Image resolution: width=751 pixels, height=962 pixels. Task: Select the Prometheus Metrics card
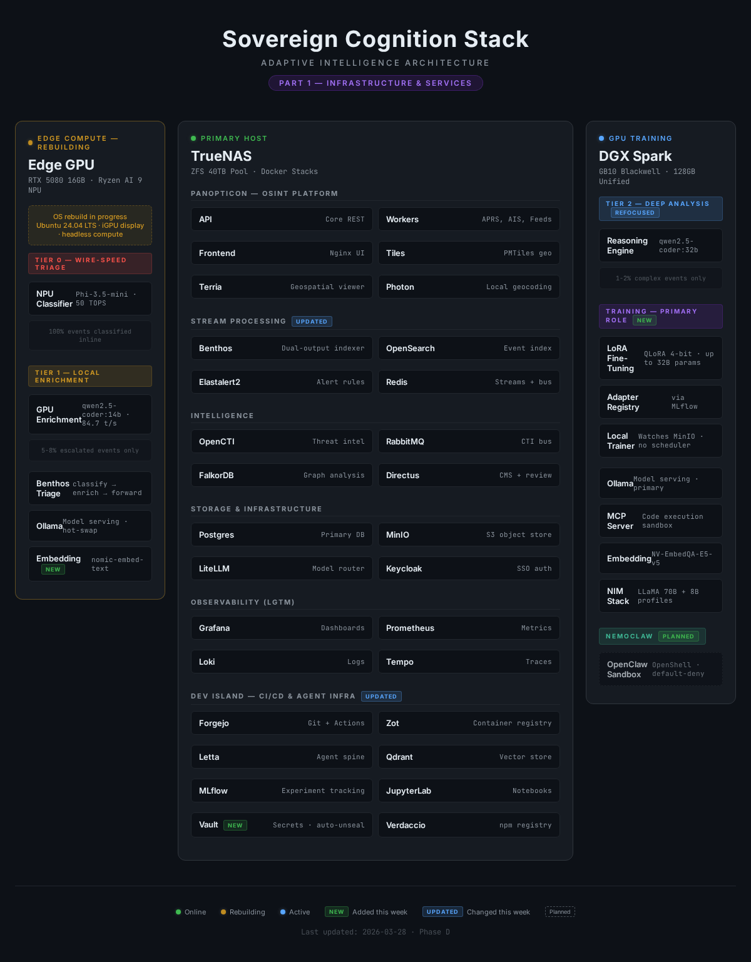[x=469, y=628]
